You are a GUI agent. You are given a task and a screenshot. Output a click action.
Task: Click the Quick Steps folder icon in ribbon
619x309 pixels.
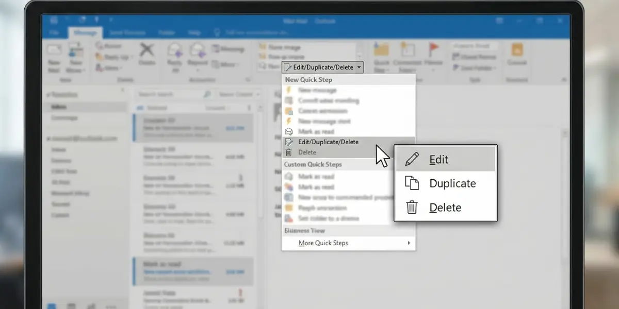[381, 50]
